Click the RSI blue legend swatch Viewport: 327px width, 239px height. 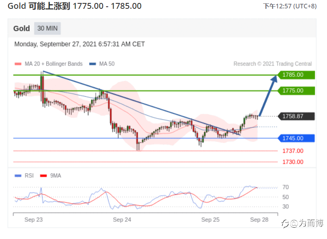point(18,176)
